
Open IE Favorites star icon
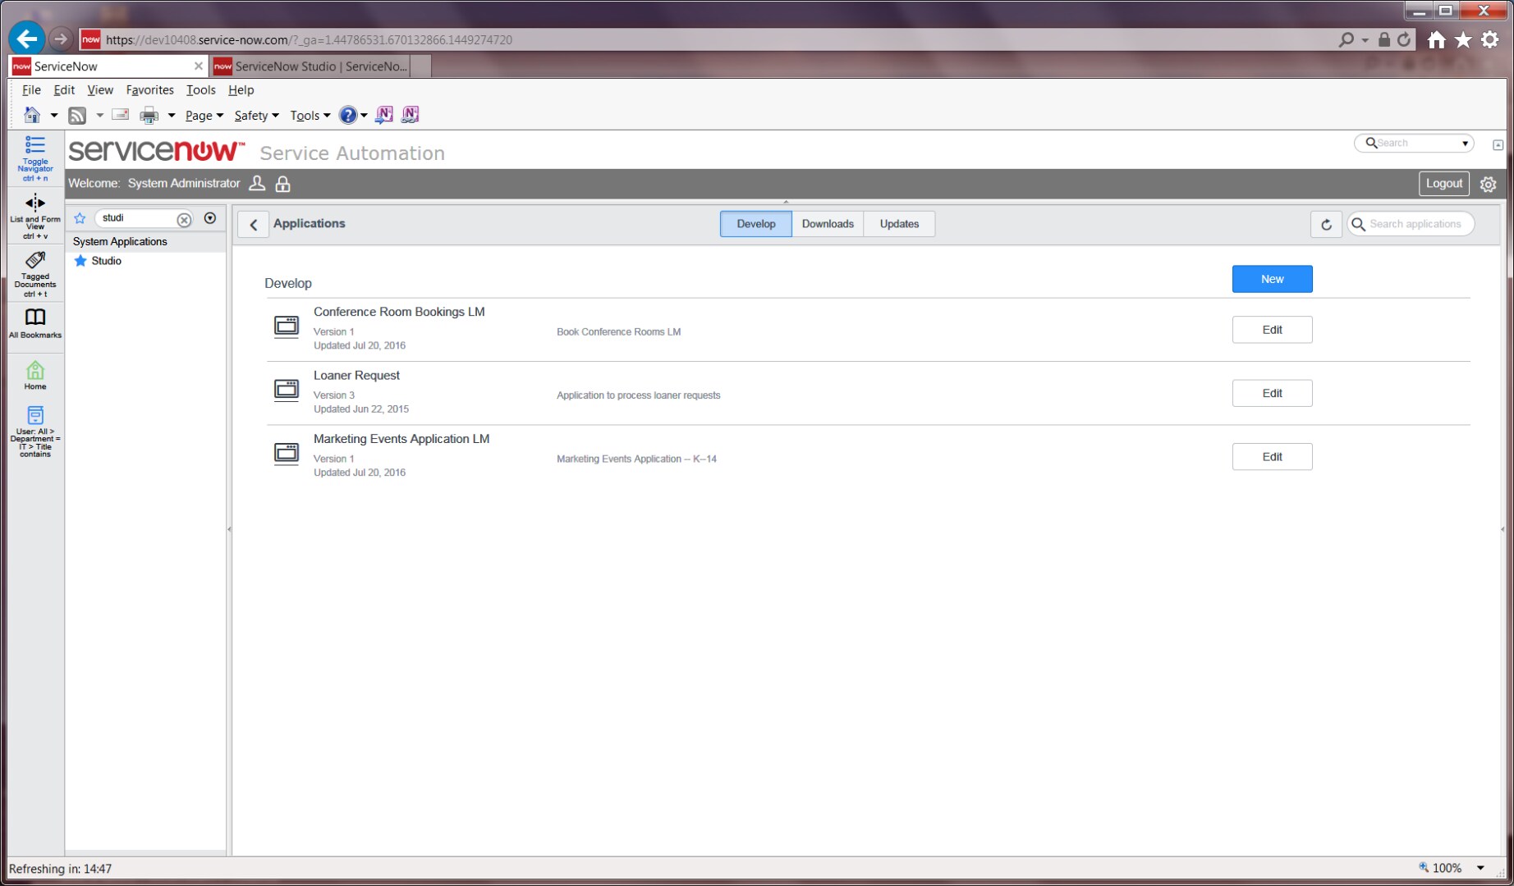click(1463, 39)
